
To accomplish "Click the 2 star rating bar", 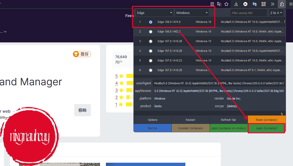I will coord(130,97).
